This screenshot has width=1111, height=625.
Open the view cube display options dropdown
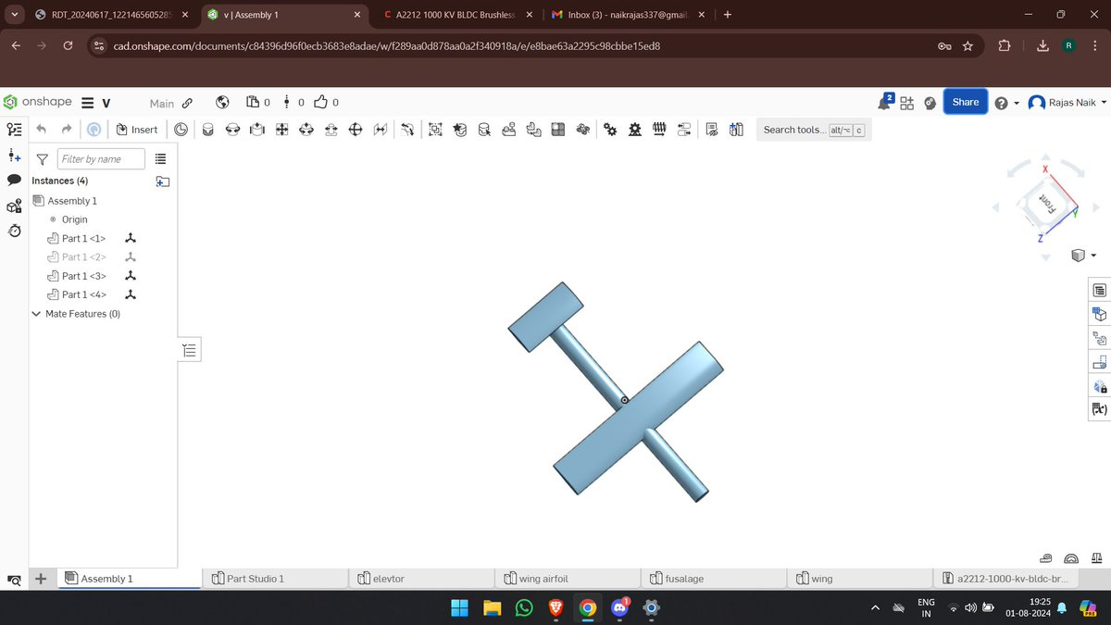tap(1083, 256)
